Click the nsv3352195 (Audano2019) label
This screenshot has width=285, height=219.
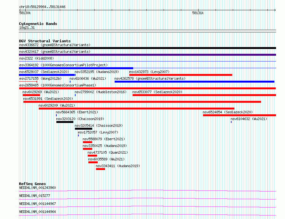pyautogui.click(x=97, y=72)
